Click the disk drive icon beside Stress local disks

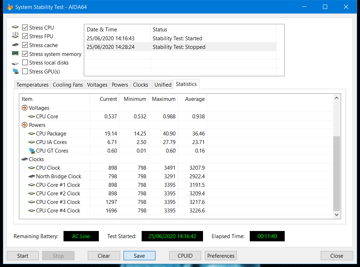click(15, 63)
